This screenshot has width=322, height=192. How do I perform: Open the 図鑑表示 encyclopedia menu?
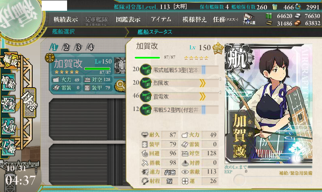point(128,19)
